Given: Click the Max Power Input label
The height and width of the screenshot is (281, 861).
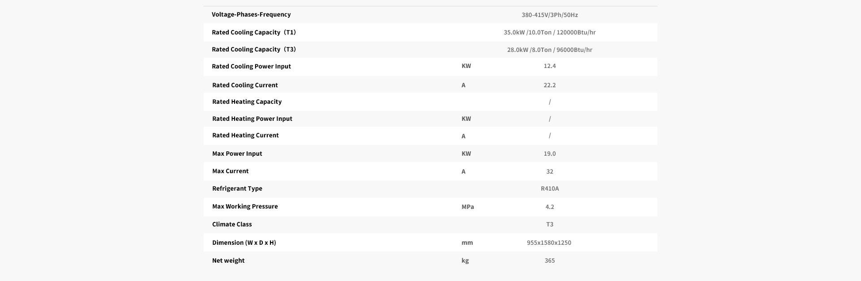Looking at the screenshot, I should 237,153.
